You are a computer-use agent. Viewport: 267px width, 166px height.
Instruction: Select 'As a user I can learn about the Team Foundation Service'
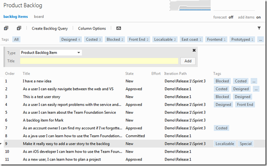69,112
